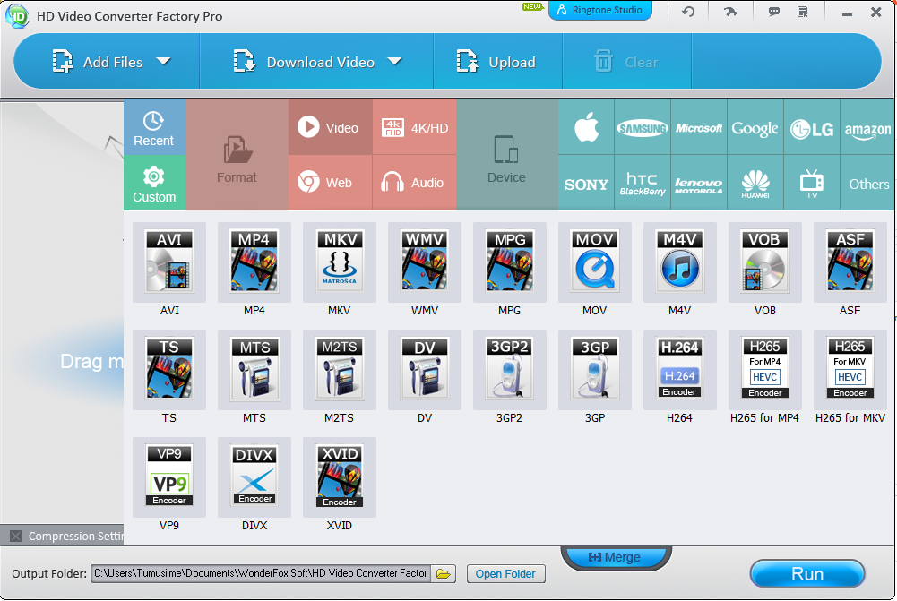This screenshot has width=897, height=601.
Task: Switch to the Format tab
Action: pos(236,154)
